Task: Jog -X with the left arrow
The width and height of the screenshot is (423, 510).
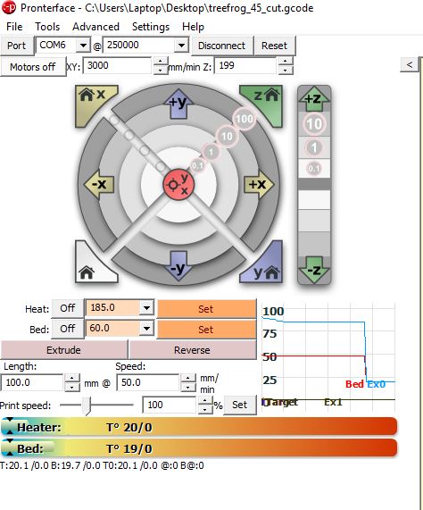Action: click(x=99, y=184)
